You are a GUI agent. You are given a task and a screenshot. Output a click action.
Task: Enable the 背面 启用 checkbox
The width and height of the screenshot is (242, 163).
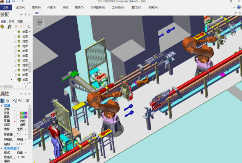[x=18, y=121]
